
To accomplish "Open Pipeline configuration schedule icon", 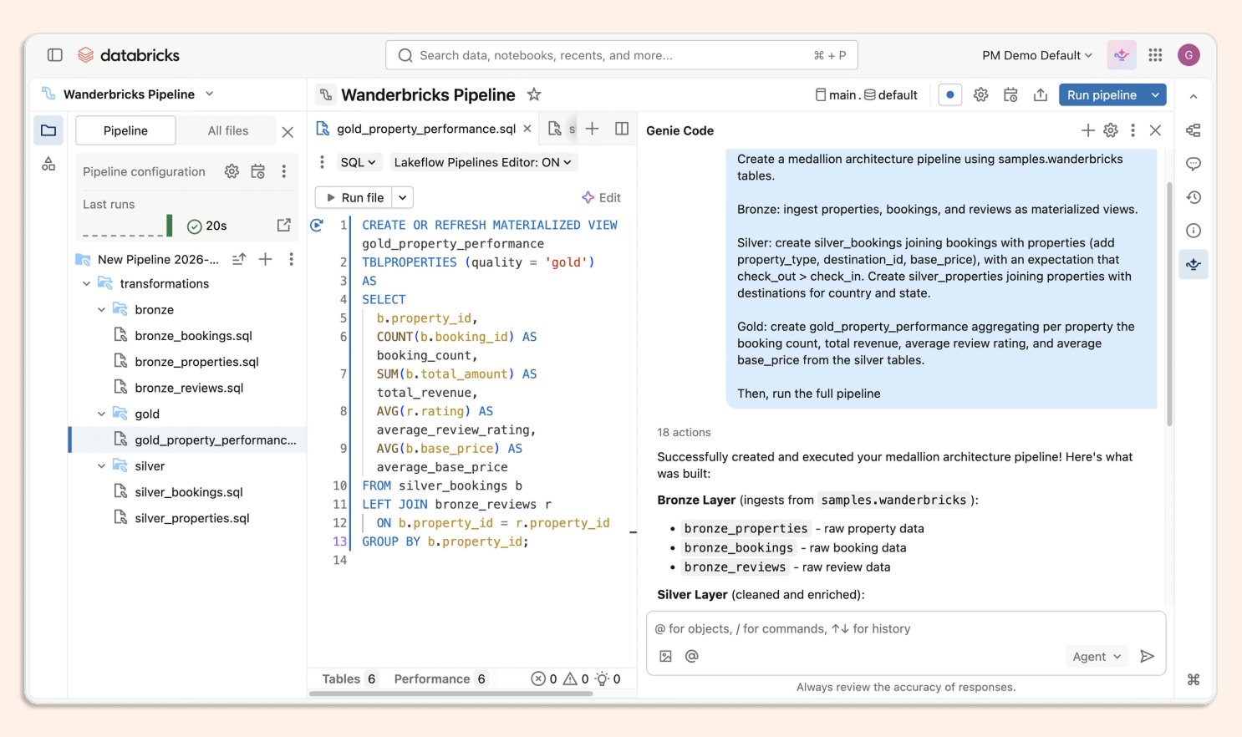I will pyautogui.click(x=258, y=171).
